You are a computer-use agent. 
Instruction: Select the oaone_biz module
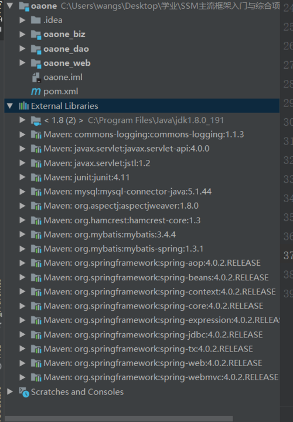coord(64,34)
